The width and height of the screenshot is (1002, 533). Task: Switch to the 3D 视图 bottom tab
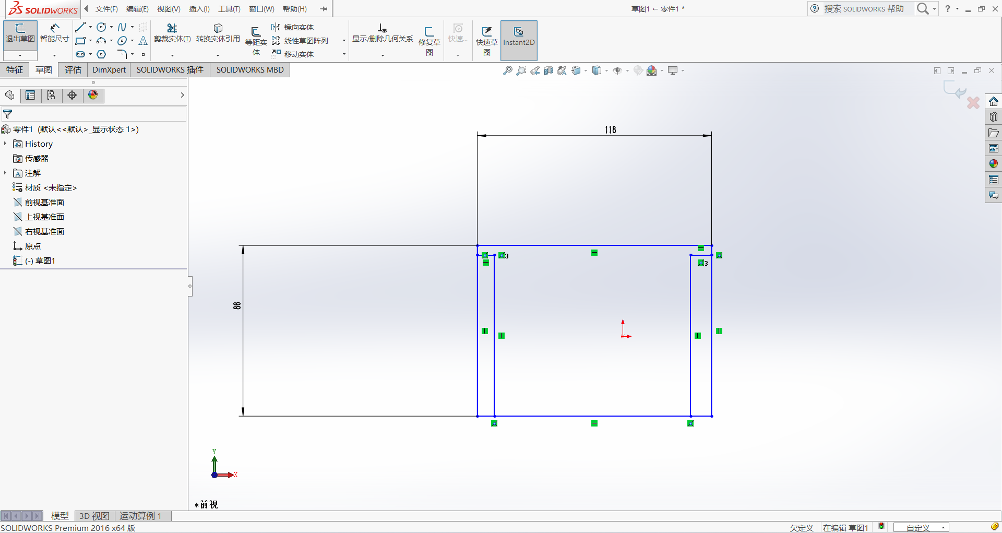point(94,516)
